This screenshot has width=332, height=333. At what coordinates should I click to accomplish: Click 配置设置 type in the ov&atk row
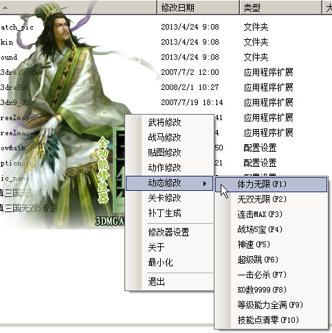(260, 148)
